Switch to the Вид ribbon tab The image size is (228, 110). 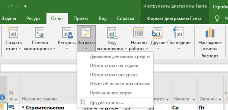click(x=103, y=19)
